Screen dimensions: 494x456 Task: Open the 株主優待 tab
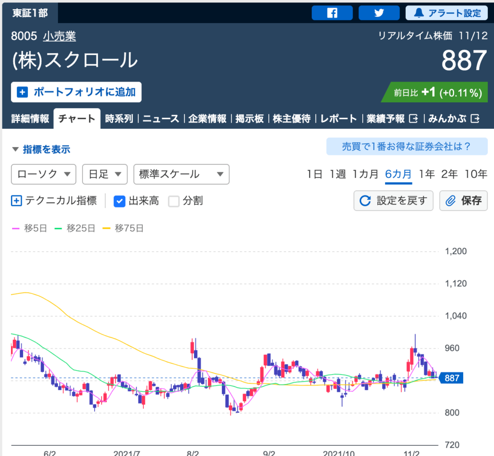tap(292, 119)
